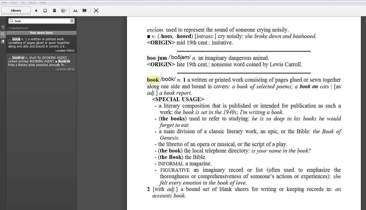Click the sync refresh icon
Screen dimensions: 366x210
click(45, 11)
